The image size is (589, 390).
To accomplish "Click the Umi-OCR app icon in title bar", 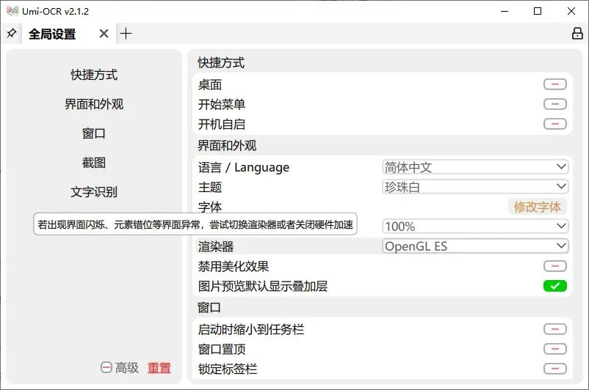I will tap(12, 11).
